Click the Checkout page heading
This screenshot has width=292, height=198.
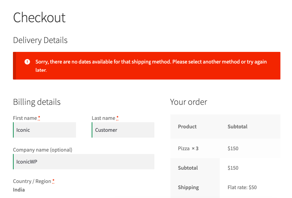point(39,18)
